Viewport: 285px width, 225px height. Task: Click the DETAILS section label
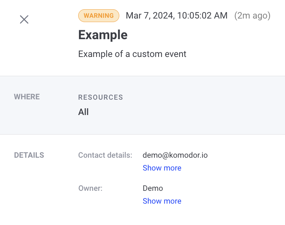[x=29, y=155]
